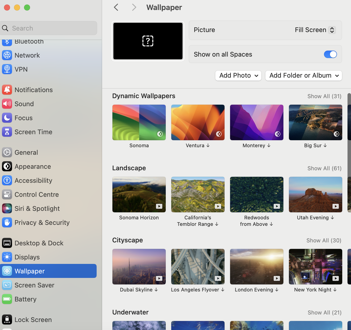The height and width of the screenshot is (330, 351).
Task: Click the Network globe icon in sidebar
Action: [x=7, y=55]
